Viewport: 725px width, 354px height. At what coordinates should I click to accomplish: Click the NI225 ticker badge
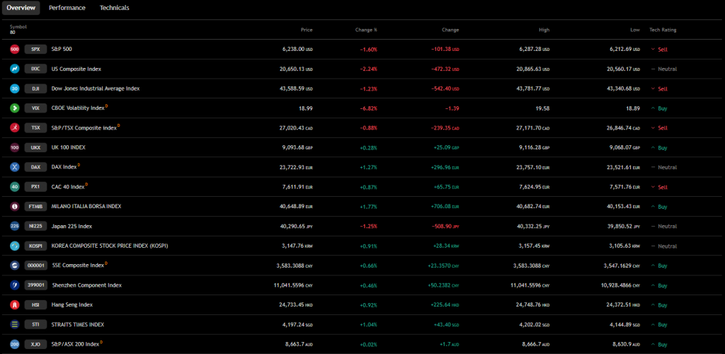pyautogui.click(x=35, y=227)
